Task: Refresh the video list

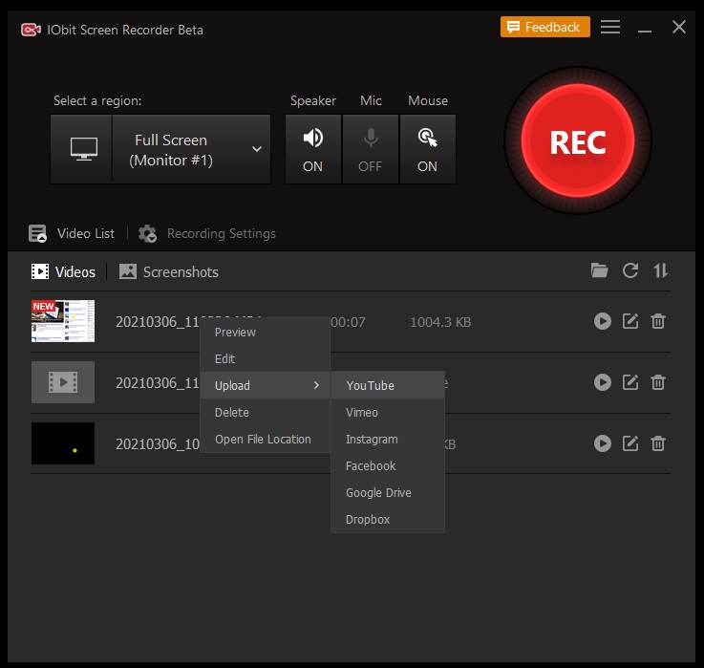Action: coord(629,270)
